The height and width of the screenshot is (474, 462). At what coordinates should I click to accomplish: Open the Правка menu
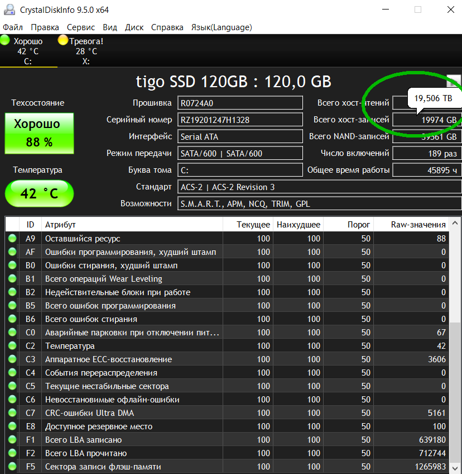45,27
